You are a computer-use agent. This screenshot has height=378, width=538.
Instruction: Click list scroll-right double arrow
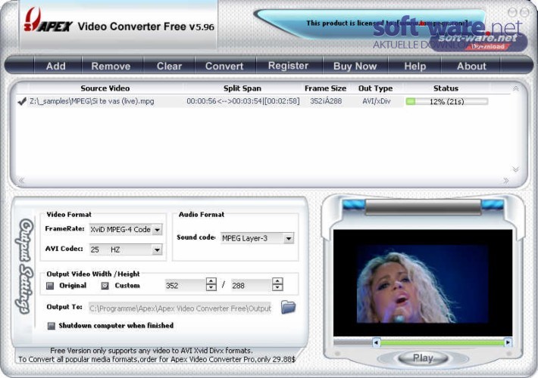[505, 181]
